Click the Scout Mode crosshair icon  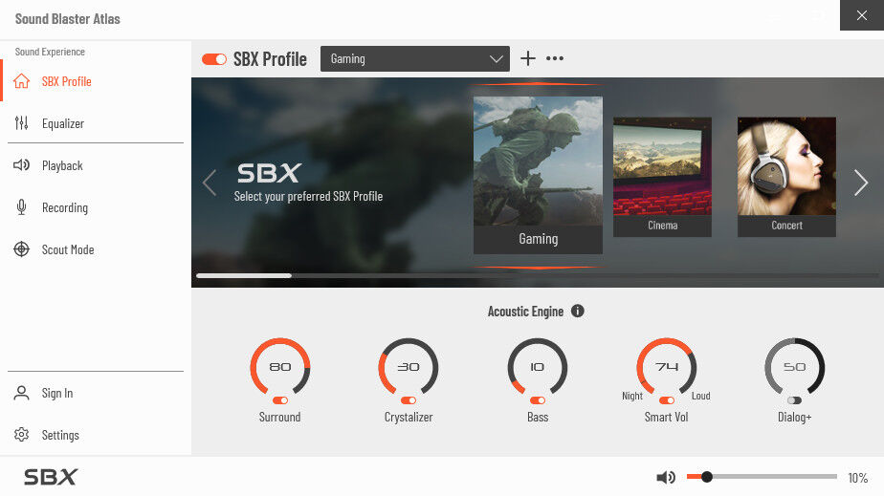point(21,248)
